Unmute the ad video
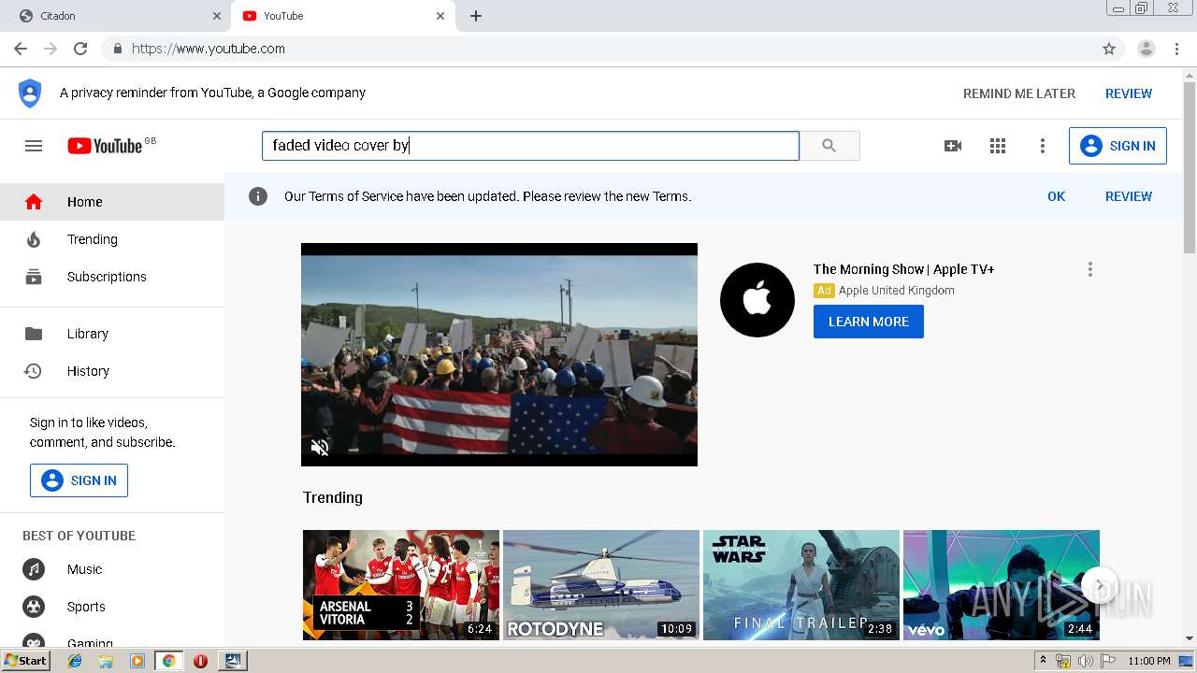Viewport: 1197px width, 673px height. tap(320, 448)
